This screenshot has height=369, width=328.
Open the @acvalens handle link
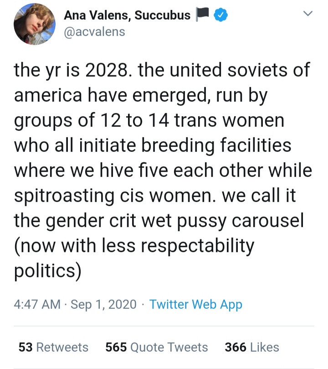[x=94, y=32]
